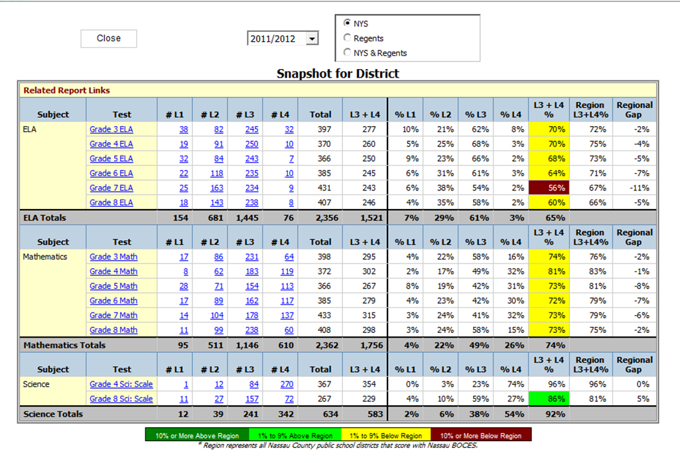Click Grade 5 ELA L3 count 243
The image size is (680, 463).
(x=252, y=159)
